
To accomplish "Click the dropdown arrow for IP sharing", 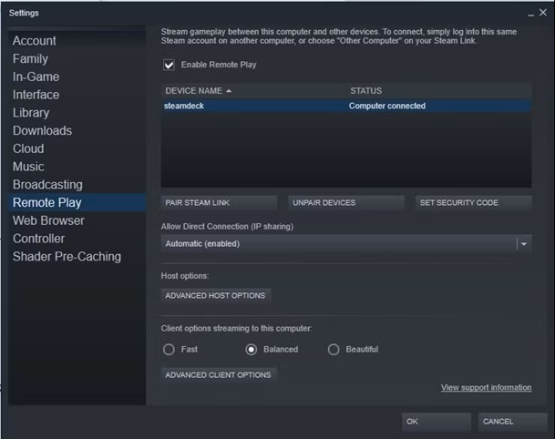I will (x=524, y=244).
